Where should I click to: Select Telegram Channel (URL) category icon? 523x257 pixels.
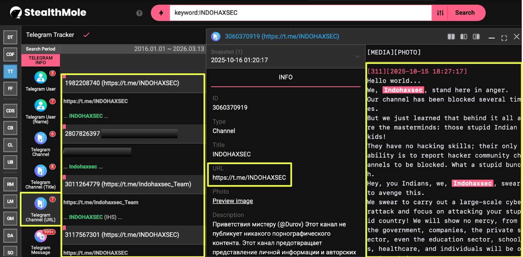41,204
